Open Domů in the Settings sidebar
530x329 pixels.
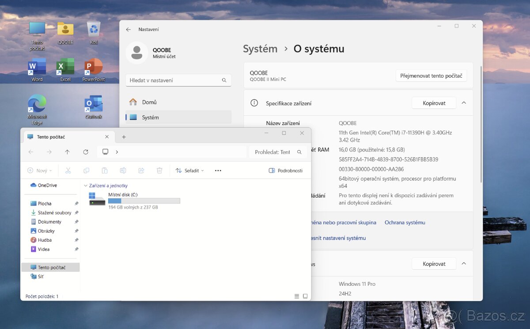(178, 102)
